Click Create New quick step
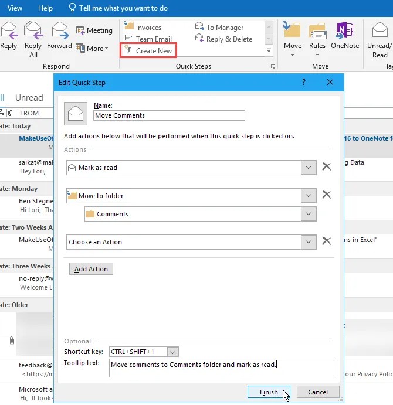 point(148,50)
